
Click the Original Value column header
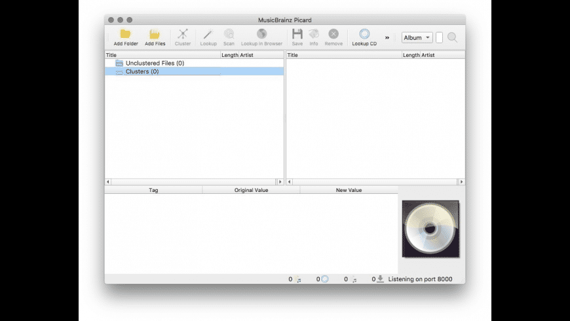pyautogui.click(x=251, y=190)
